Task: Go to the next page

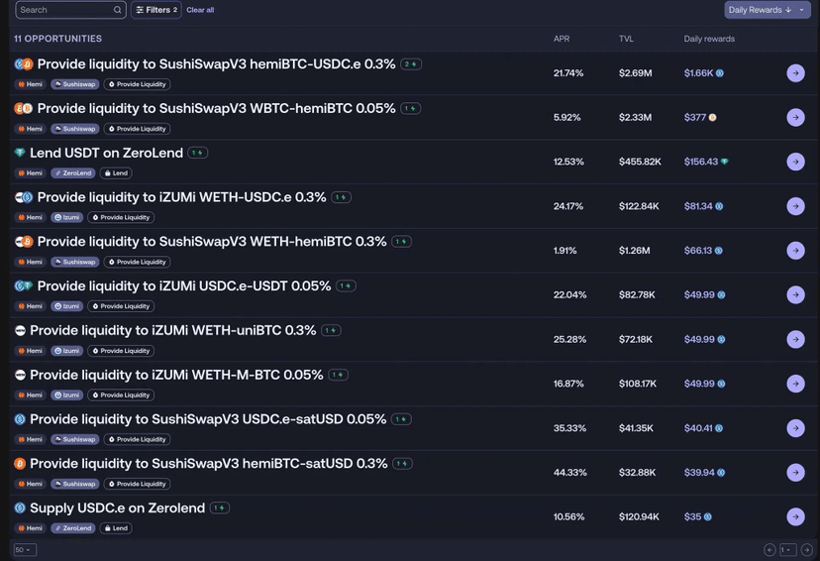Action: coord(807,550)
